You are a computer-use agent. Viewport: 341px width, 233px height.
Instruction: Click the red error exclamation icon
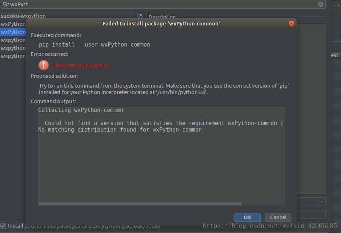[x=44, y=65]
